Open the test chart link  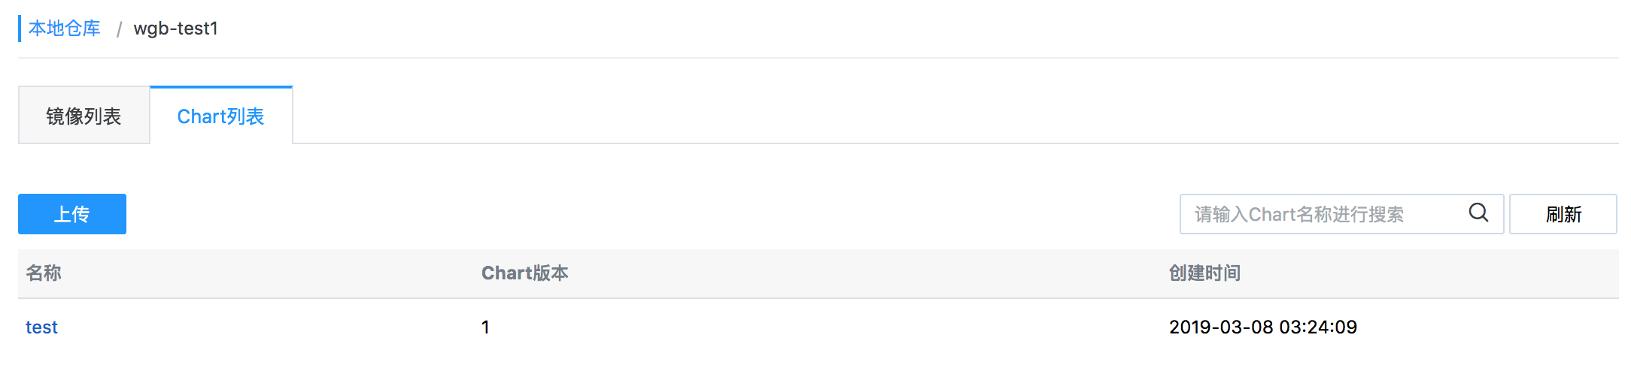tap(41, 327)
